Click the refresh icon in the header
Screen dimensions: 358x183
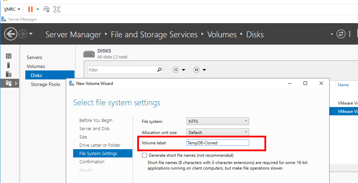pyautogui.click(x=341, y=34)
